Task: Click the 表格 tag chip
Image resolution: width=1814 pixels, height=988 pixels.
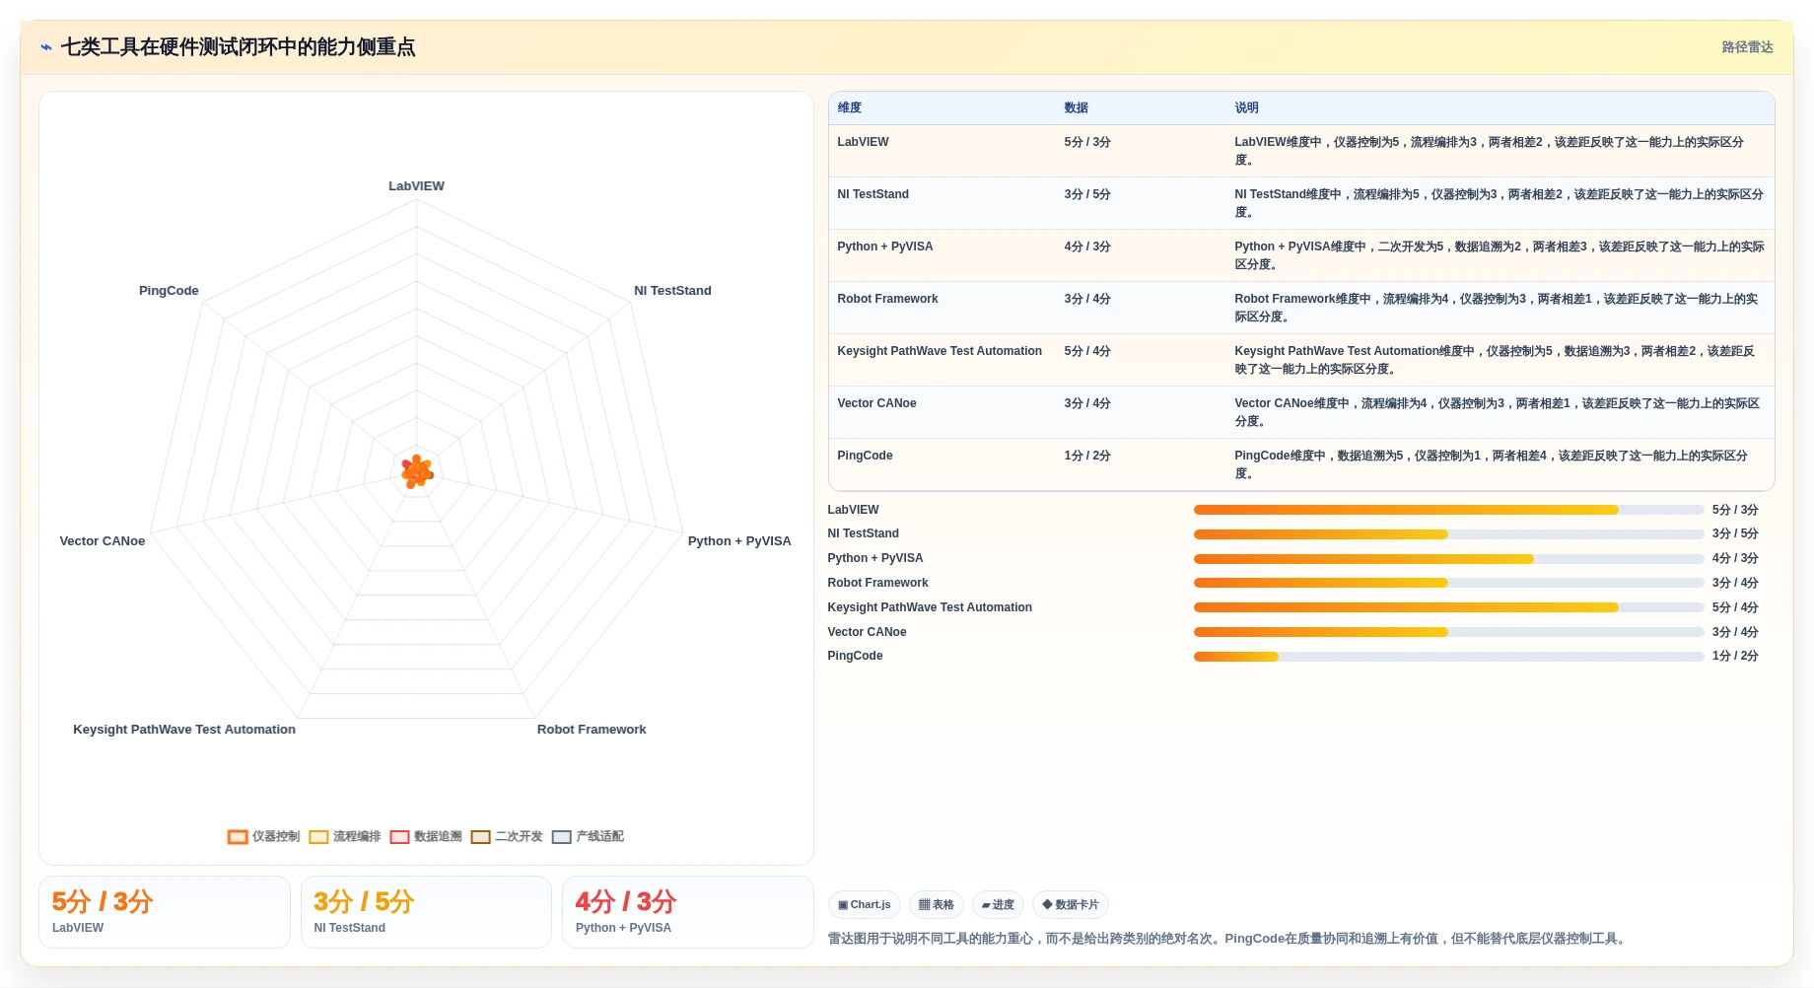Action: 936,905
